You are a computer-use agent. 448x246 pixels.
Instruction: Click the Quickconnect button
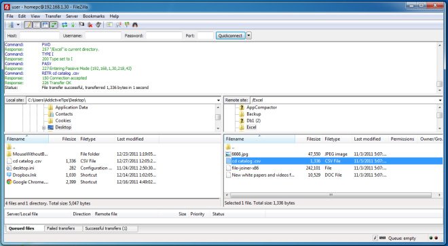[x=230, y=36]
